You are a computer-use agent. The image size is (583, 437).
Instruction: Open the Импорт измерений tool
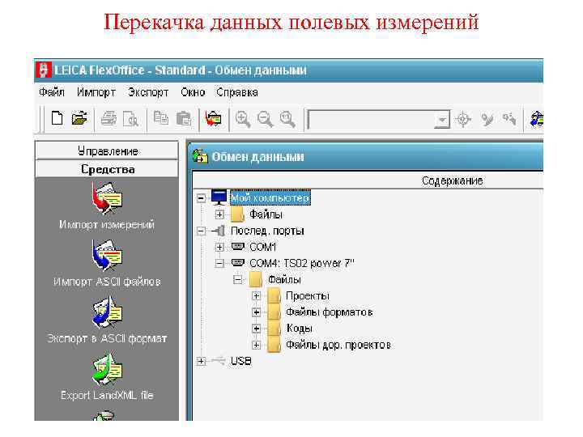tap(107, 206)
